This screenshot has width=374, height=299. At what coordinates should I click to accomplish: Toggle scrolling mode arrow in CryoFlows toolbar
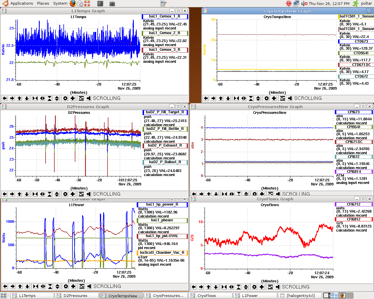pyautogui.click(x=278, y=287)
